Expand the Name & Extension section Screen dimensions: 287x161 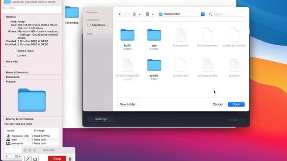point(4,72)
